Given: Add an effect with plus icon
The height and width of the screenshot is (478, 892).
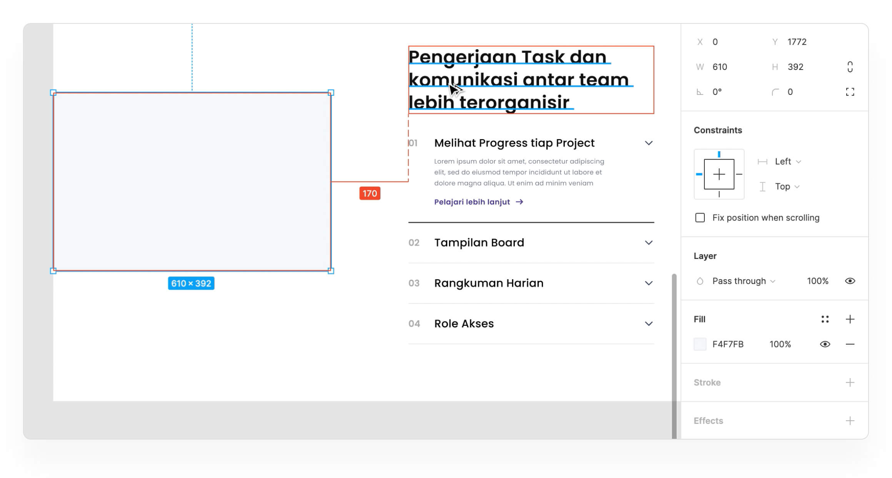Looking at the screenshot, I should [850, 421].
